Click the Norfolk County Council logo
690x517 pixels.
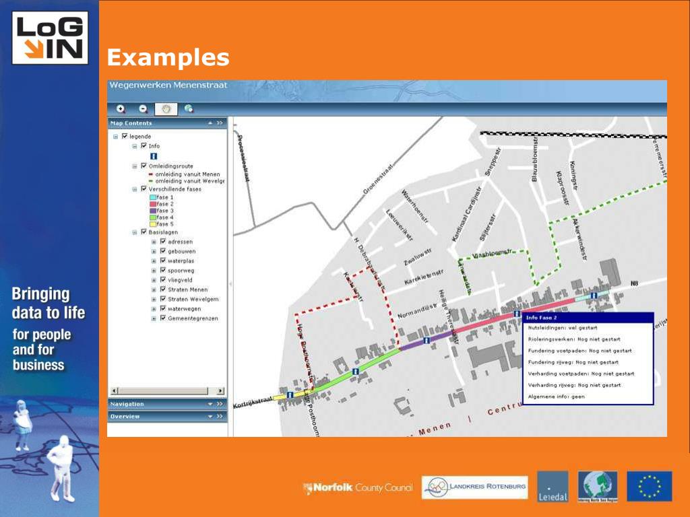pyautogui.click(x=358, y=487)
